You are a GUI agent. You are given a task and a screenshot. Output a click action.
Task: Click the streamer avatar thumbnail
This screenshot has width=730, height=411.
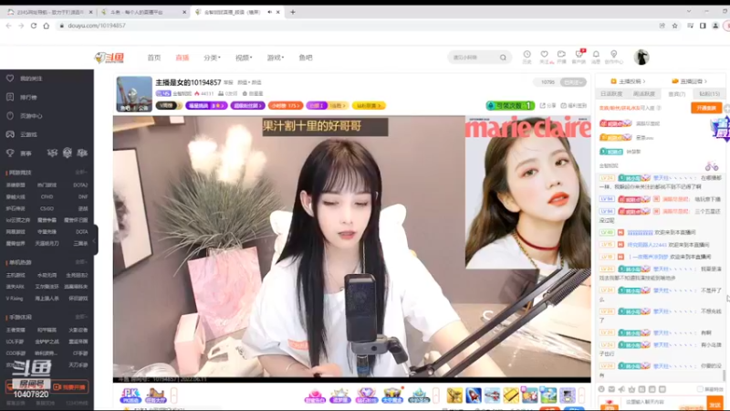point(134,94)
